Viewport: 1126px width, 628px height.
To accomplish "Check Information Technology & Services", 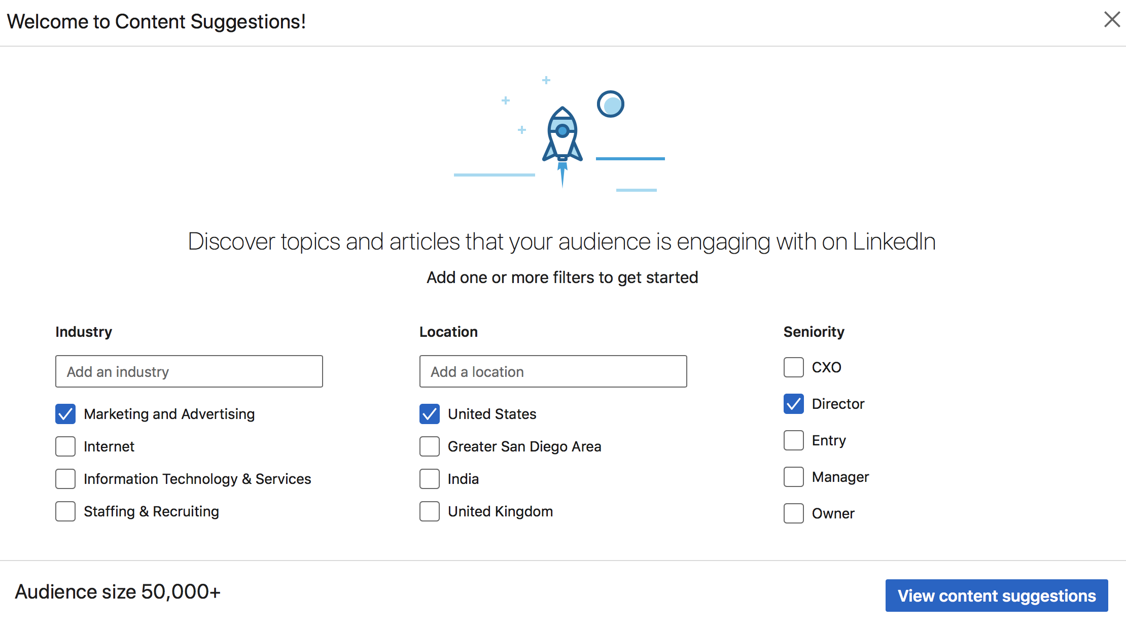I will [x=65, y=479].
